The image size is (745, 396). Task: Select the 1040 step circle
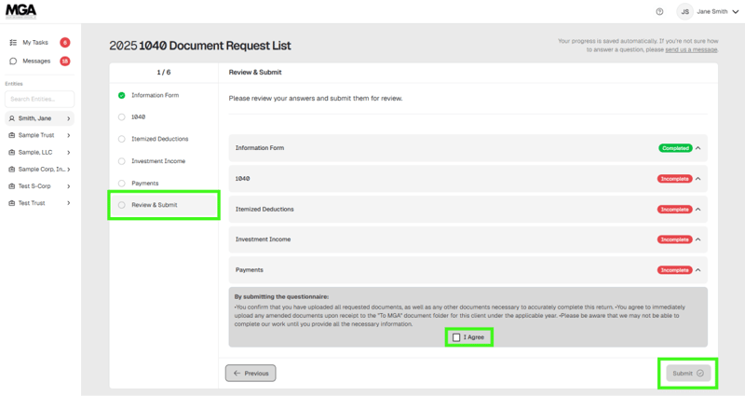click(122, 117)
